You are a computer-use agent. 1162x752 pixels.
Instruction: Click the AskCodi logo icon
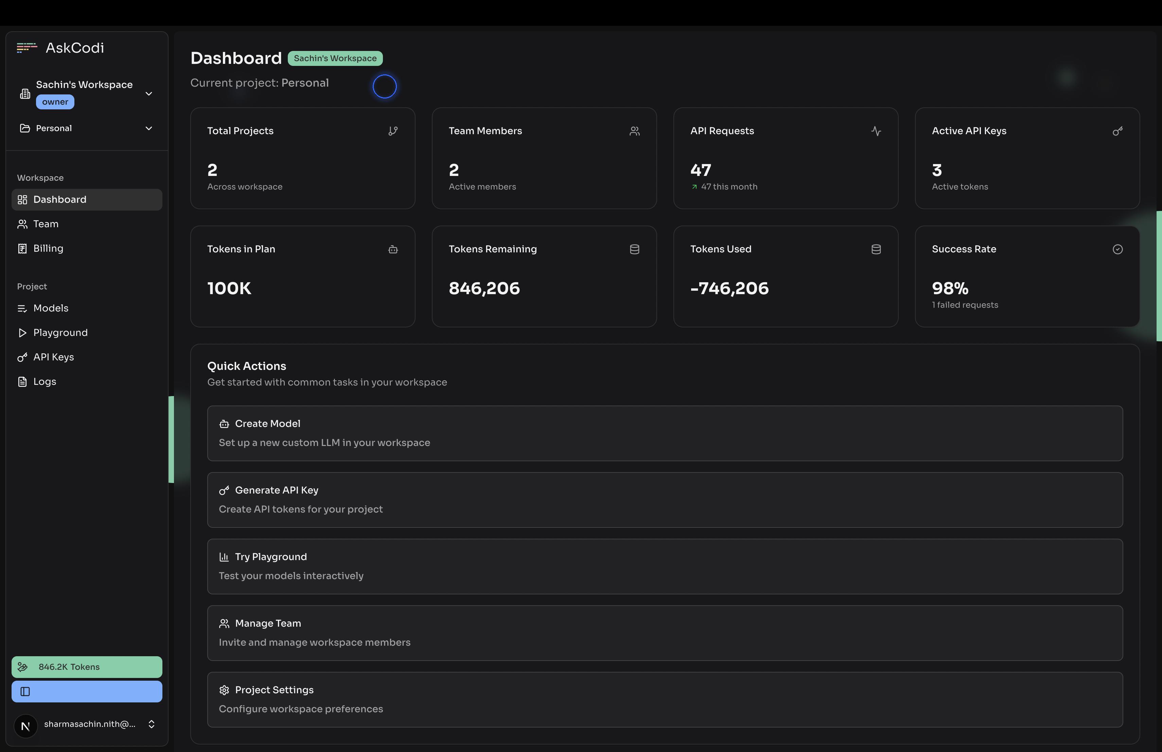[27, 48]
